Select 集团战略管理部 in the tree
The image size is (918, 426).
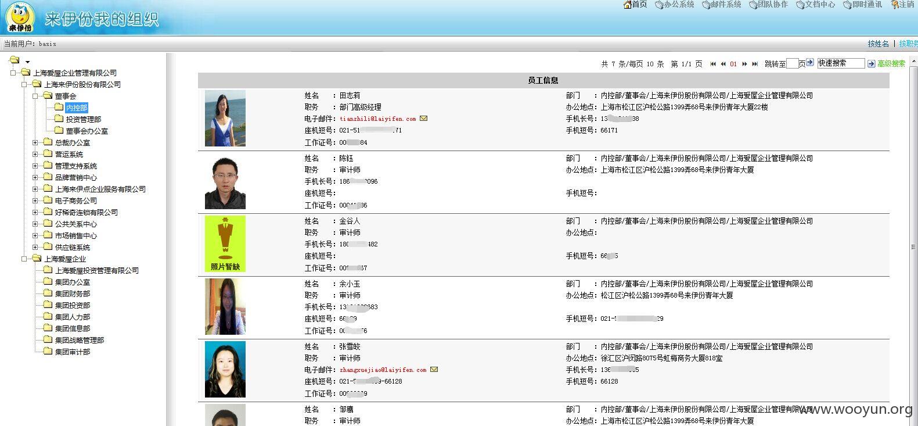tap(80, 340)
